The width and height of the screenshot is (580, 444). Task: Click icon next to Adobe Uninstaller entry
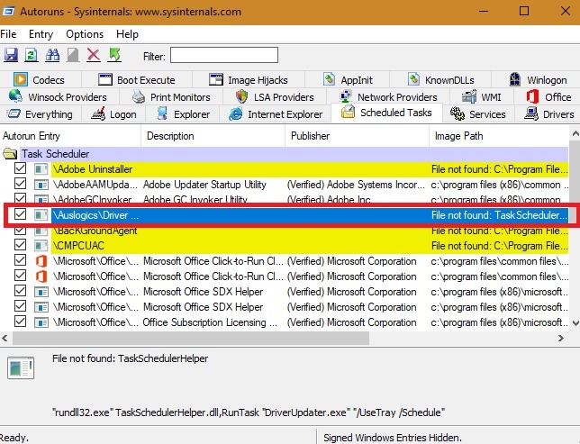[x=41, y=169]
